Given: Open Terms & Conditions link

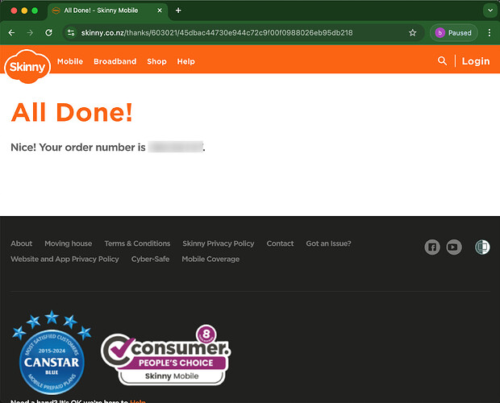Looking at the screenshot, I should coord(137,243).
